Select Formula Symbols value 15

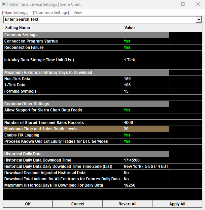point(146,91)
